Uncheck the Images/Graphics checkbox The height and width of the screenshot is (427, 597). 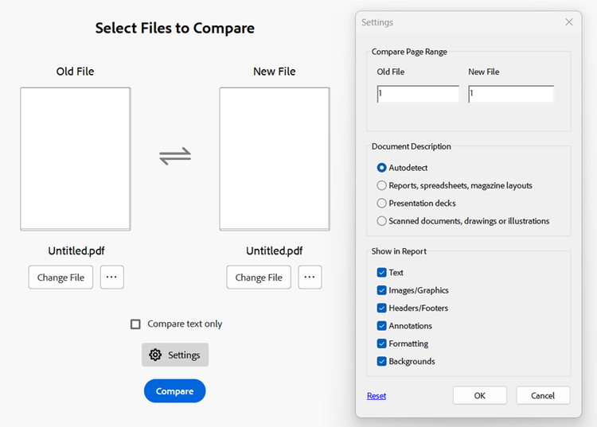pyautogui.click(x=382, y=290)
